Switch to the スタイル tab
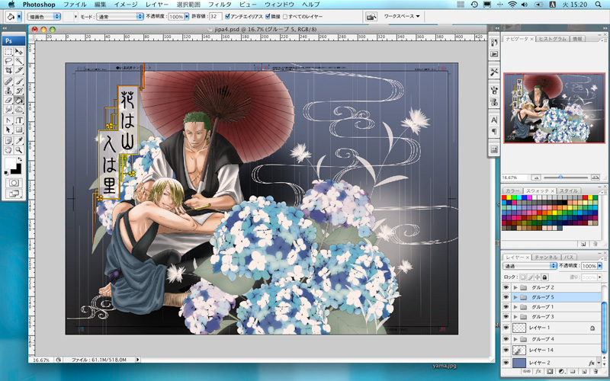Screen dimensions: 610x381 click(x=568, y=190)
